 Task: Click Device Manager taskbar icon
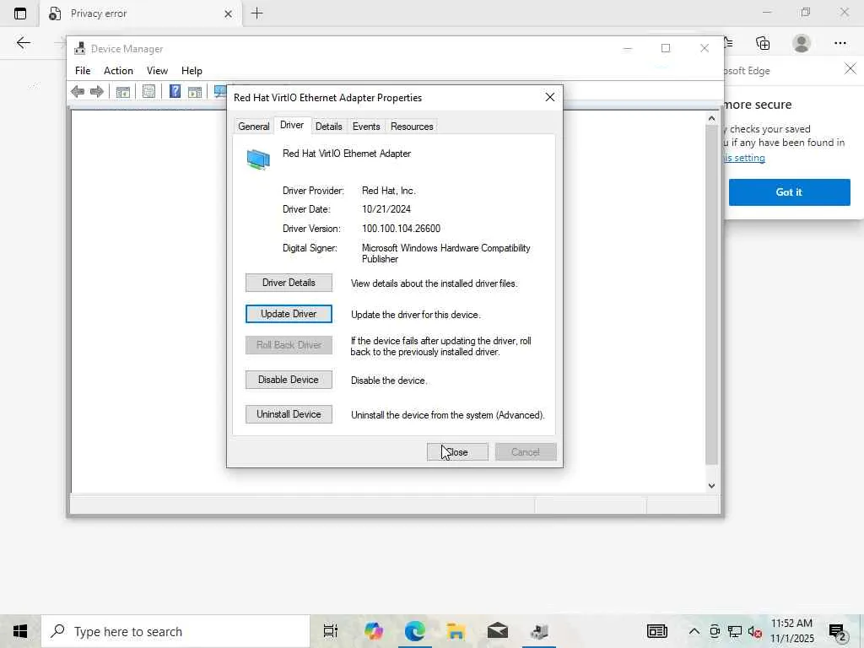[x=539, y=631]
